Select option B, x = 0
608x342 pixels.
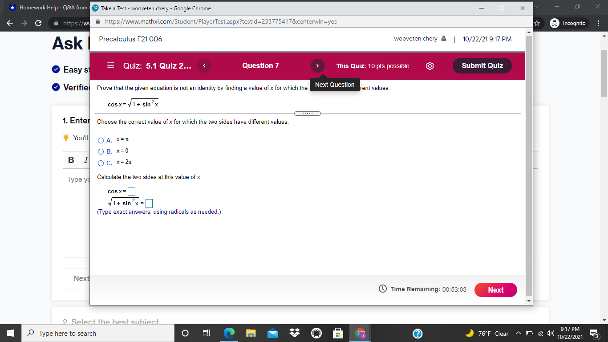tap(101, 151)
